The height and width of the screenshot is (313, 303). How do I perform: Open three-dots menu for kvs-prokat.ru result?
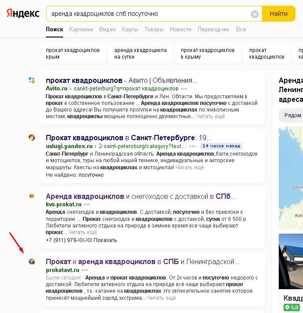coord(87,205)
